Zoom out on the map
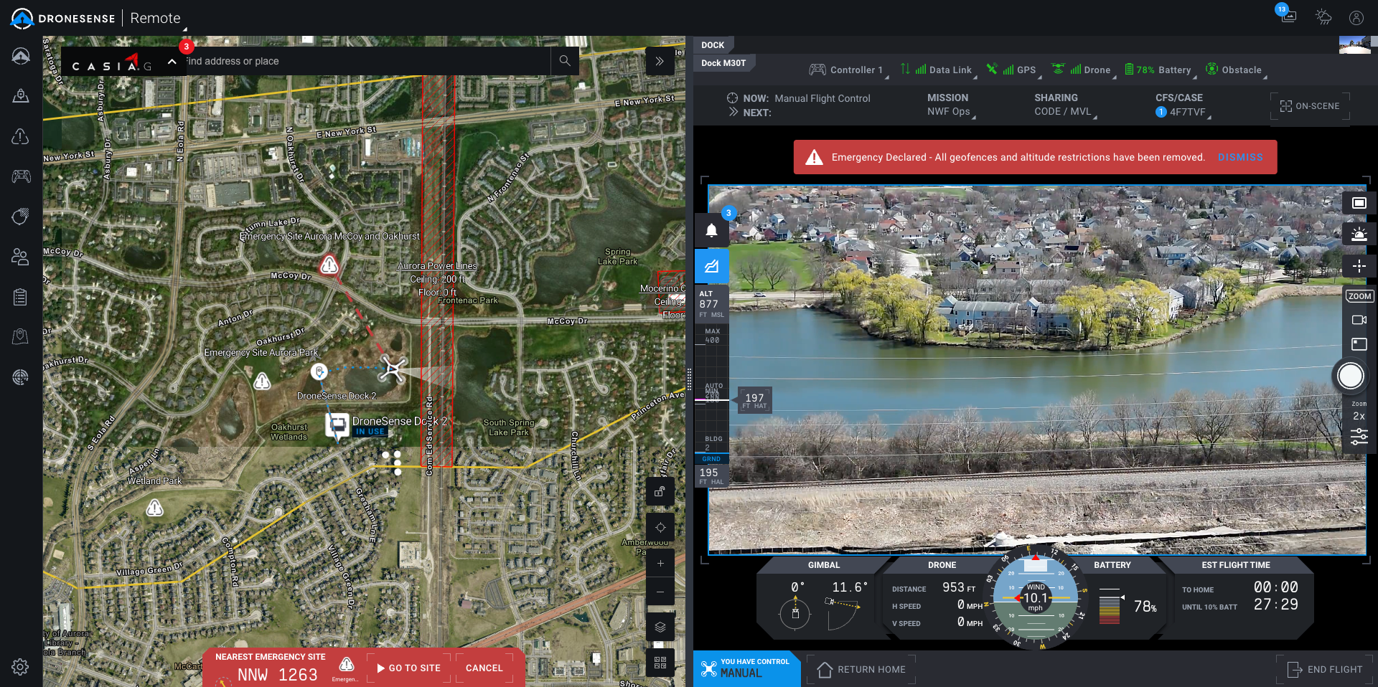1378x687 pixels. coord(660,592)
